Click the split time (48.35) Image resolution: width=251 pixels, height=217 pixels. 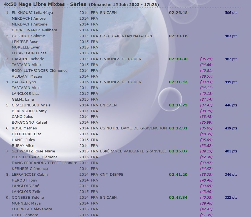click(206, 134)
